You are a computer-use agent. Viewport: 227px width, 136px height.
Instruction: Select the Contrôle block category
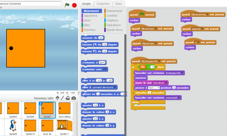pyautogui.click(x=112, y=16)
